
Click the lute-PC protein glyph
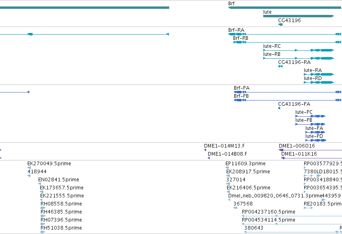pyautogui.click(x=310, y=116)
